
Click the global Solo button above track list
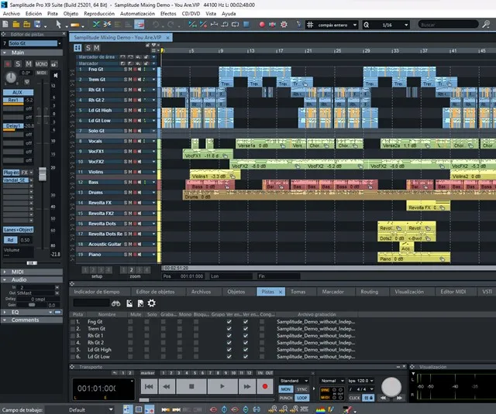[88, 49]
